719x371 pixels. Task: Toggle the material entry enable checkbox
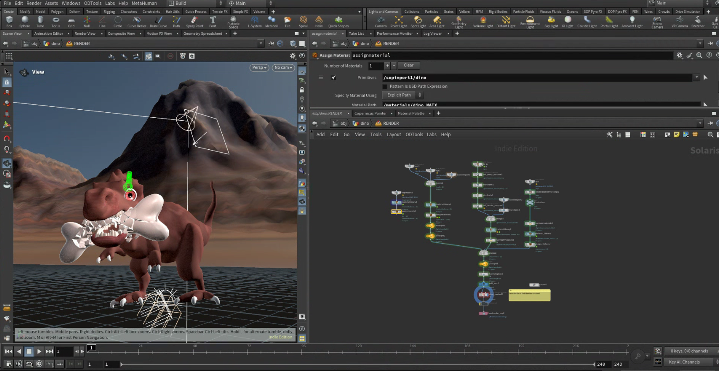tap(334, 78)
